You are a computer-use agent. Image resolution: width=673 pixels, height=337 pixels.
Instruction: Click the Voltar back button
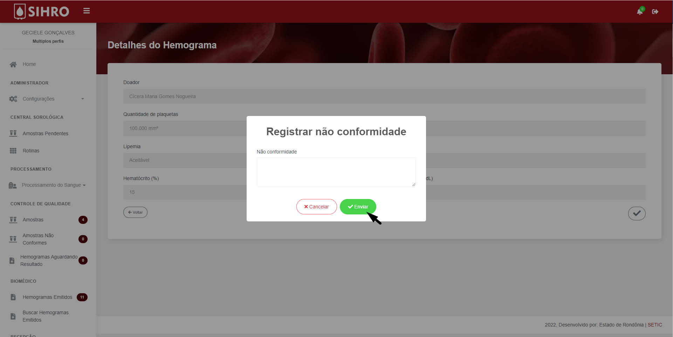pyautogui.click(x=135, y=212)
